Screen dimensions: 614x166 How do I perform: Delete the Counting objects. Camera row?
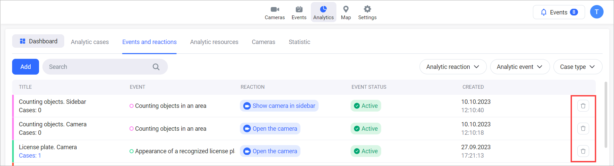pos(583,128)
